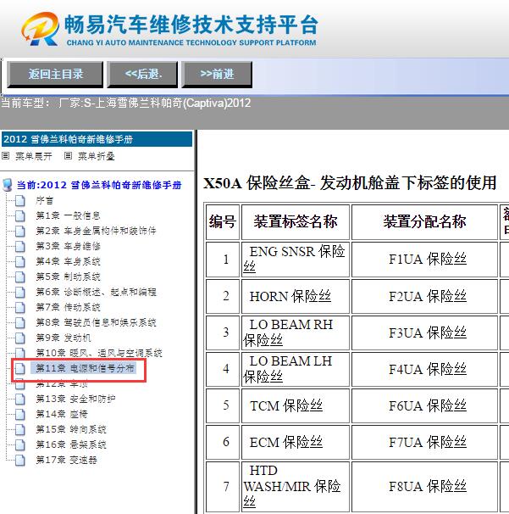Click the page icon next to 第16章 悬架系统
Image resolution: width=509 pixels, height=514 pixels.
coord(20,444)
